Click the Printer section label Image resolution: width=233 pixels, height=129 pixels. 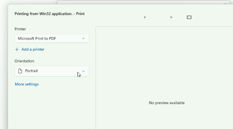click(x=20, y=29)
